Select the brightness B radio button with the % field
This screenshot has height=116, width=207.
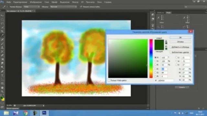click(x=156, y=65)
